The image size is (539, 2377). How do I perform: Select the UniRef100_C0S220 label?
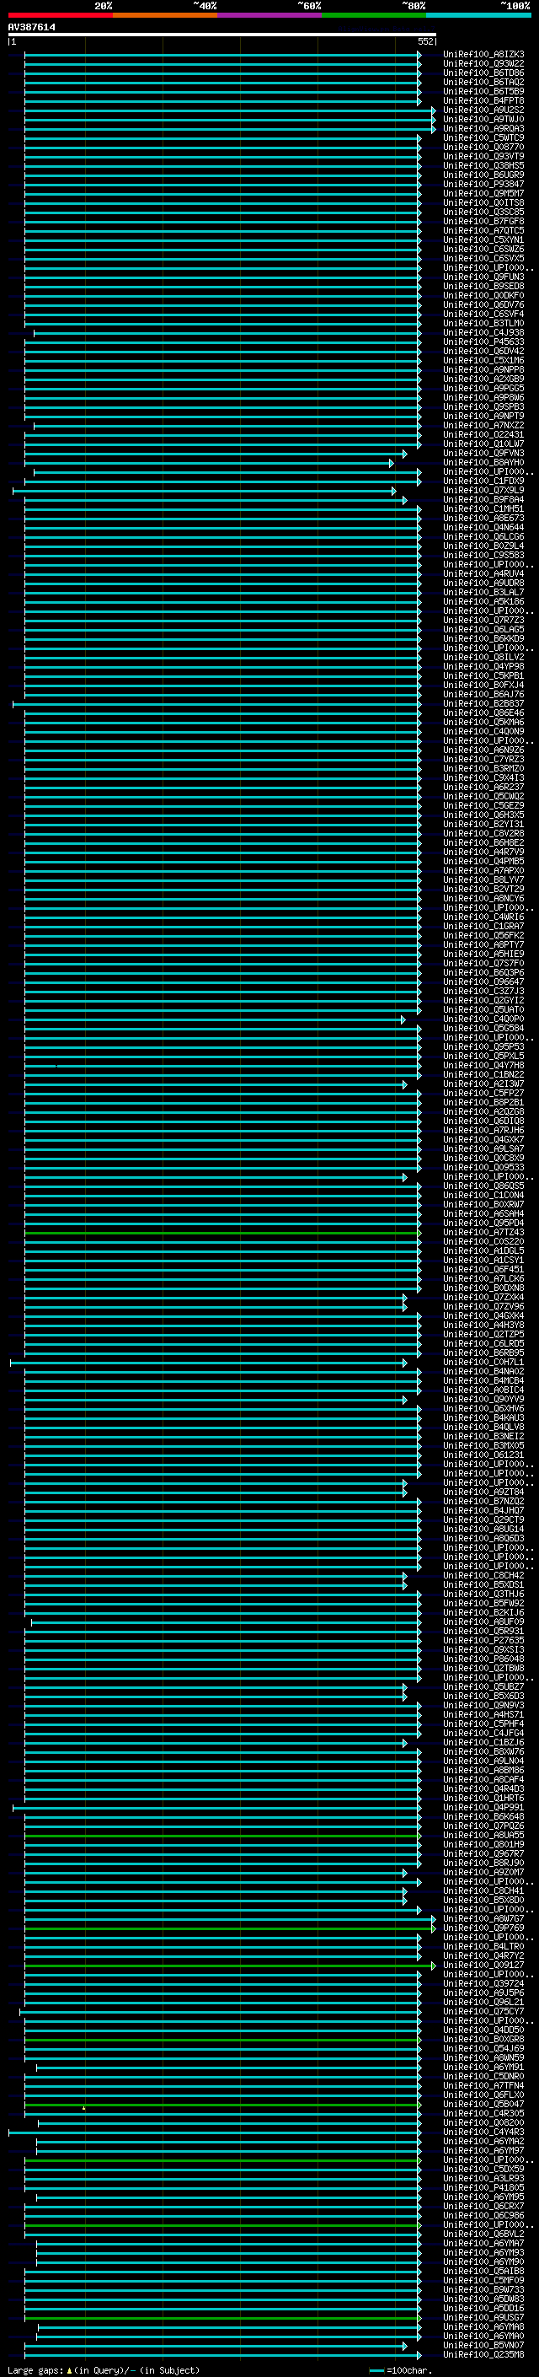click(483, 1241)
